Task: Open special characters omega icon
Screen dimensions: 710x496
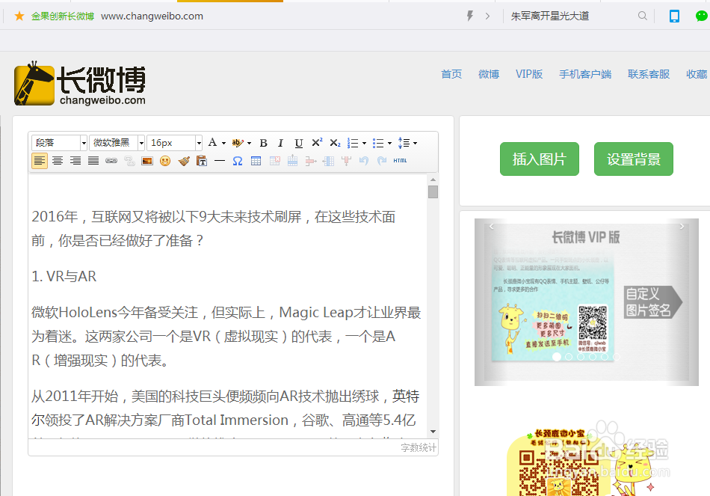Action: coord(238,161)
